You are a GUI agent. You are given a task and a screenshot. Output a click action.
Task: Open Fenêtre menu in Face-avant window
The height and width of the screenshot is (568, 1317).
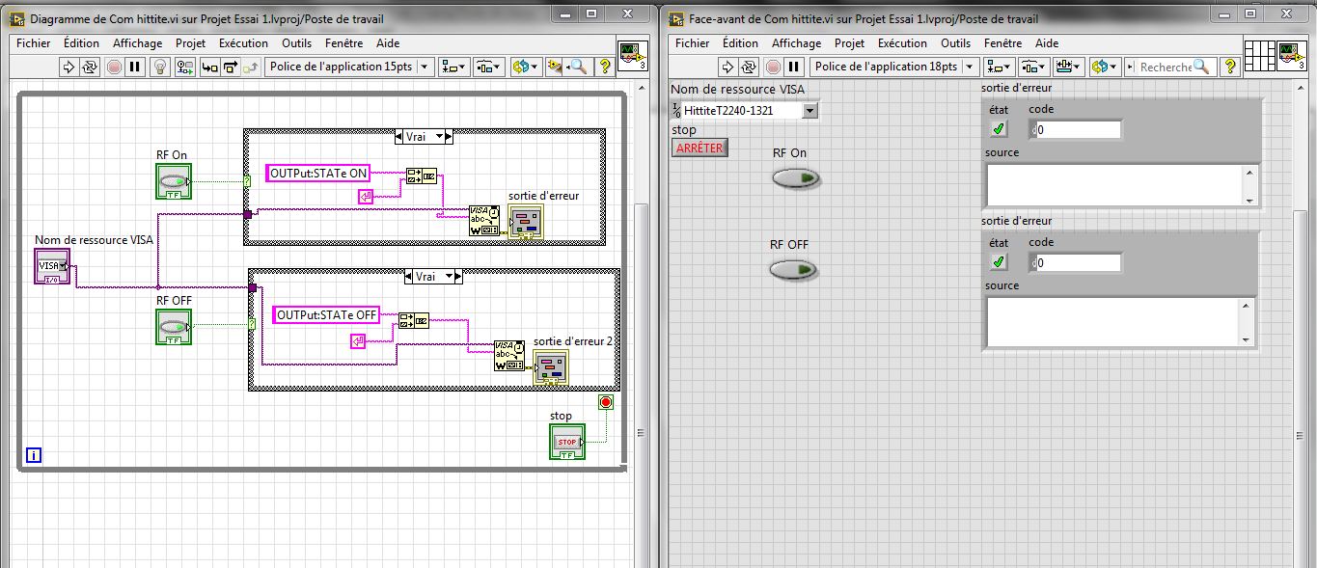1003,43
